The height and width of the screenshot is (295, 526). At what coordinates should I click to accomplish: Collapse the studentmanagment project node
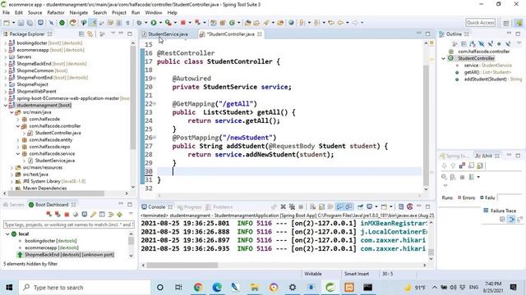click(6, 106)
